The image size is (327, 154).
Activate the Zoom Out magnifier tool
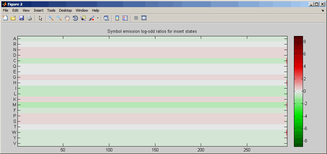pyautogui.click(x=59, y=18)
